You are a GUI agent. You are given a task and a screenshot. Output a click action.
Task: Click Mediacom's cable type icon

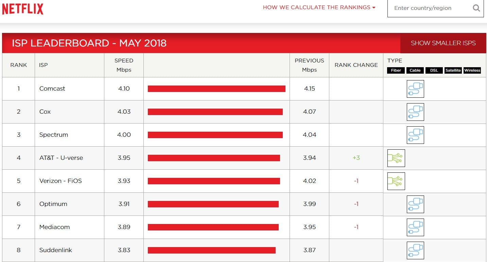pyautogui.click(x=415, y=227)
